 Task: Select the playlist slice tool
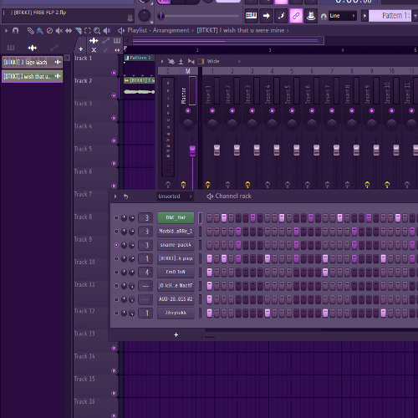tap(79, 31)
